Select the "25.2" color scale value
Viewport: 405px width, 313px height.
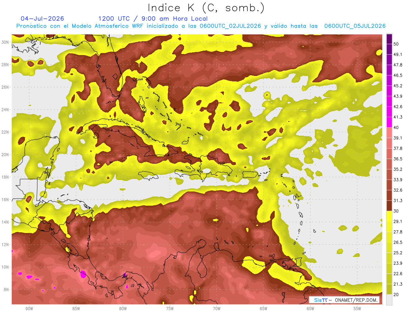pos(398,253)
